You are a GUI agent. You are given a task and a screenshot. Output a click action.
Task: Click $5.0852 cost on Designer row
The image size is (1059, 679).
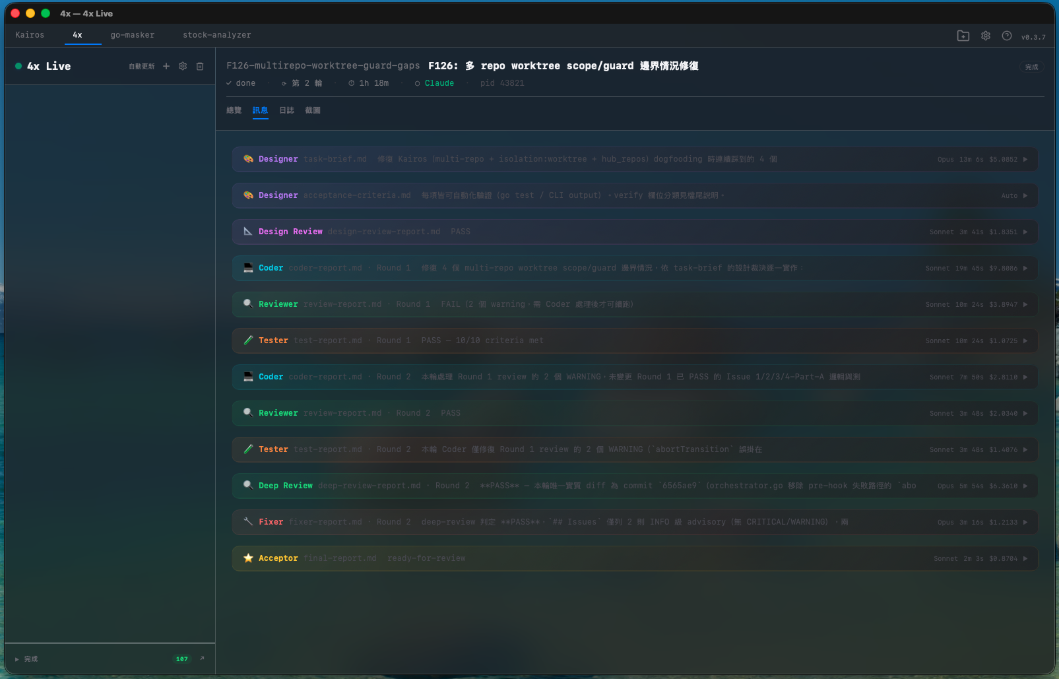[1003, 160]
